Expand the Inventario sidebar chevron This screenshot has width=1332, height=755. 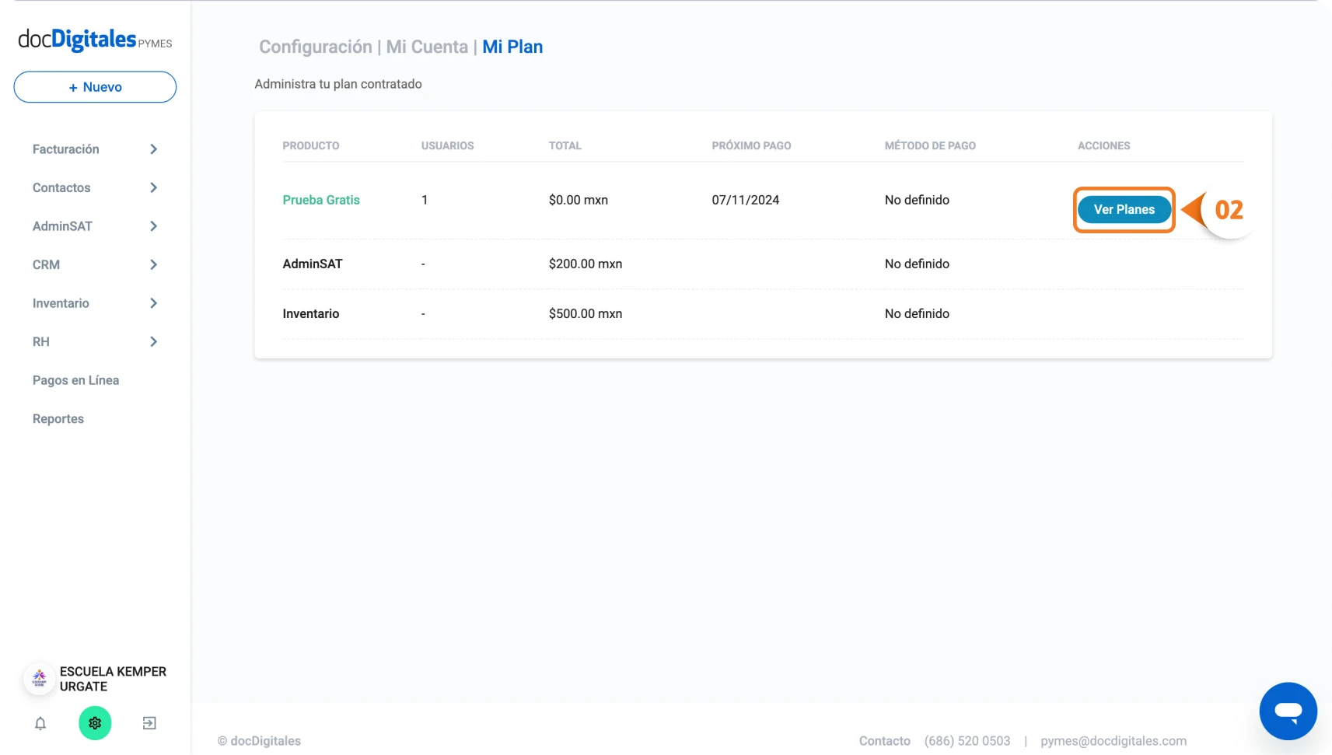154,303
